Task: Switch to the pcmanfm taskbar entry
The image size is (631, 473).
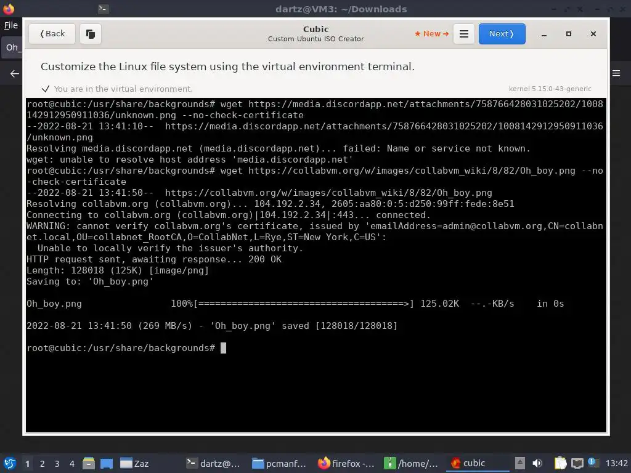Action: point(279,463)
